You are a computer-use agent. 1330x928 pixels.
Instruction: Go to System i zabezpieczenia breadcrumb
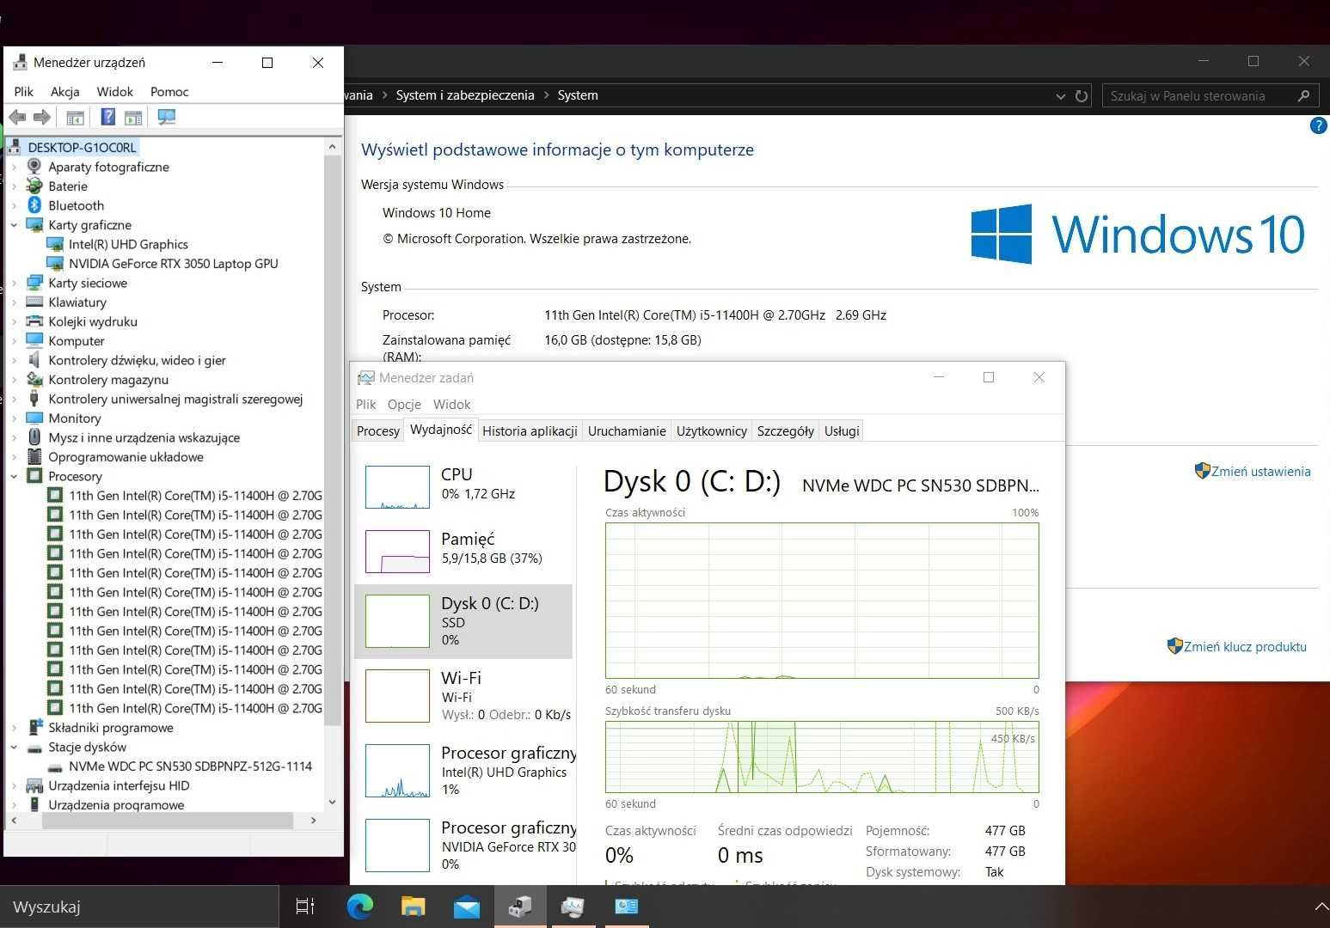pos(465,95)
